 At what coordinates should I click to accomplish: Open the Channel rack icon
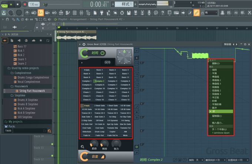click(74, 13)
